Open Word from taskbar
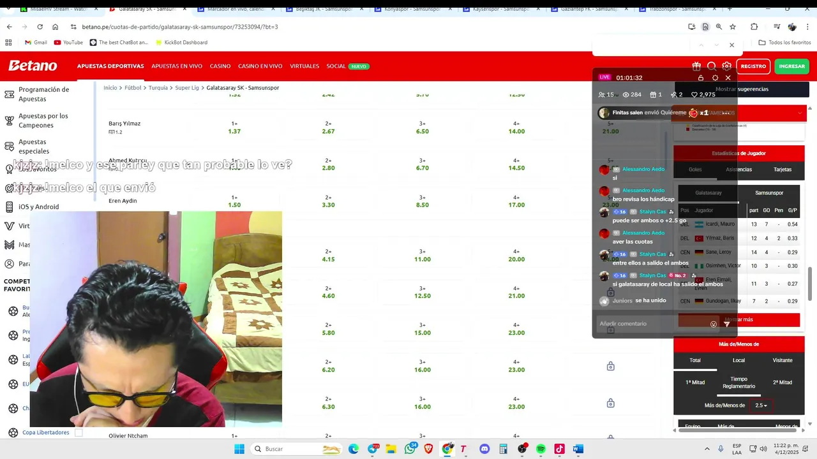 pyautogui.click(x=578, y=449)
